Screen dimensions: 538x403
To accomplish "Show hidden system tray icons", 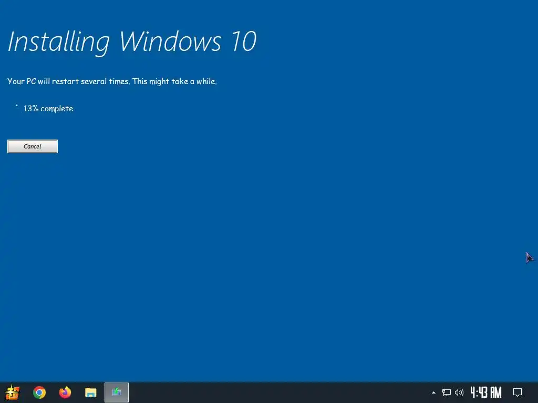I will (x=433, y=393).
